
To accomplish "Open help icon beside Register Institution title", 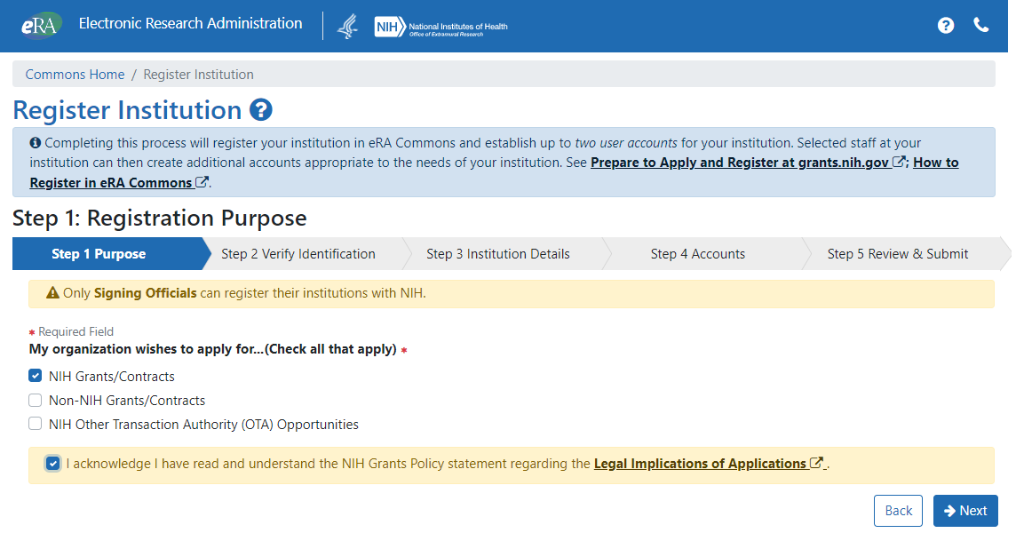I will [x=260, y=110].
